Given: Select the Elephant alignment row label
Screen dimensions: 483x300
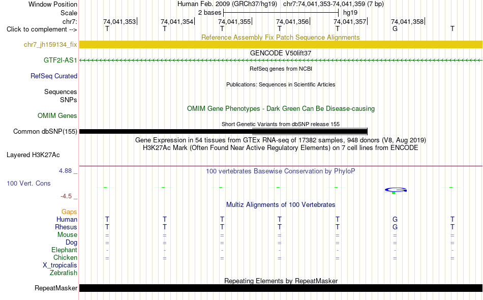Looking at the screenshot, I should [64, 250].
